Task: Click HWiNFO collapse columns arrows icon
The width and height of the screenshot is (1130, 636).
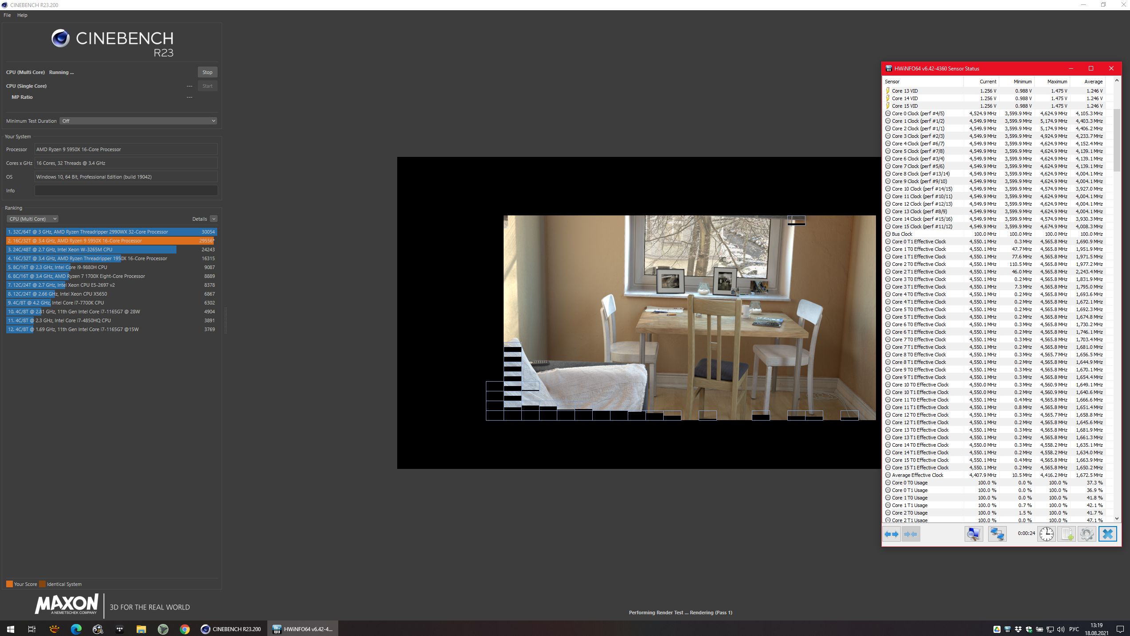Action: point(911,534)
